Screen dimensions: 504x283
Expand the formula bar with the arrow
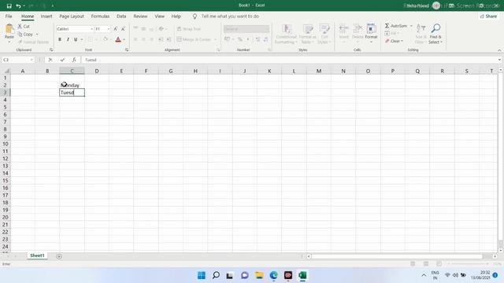tap(499, 60)
